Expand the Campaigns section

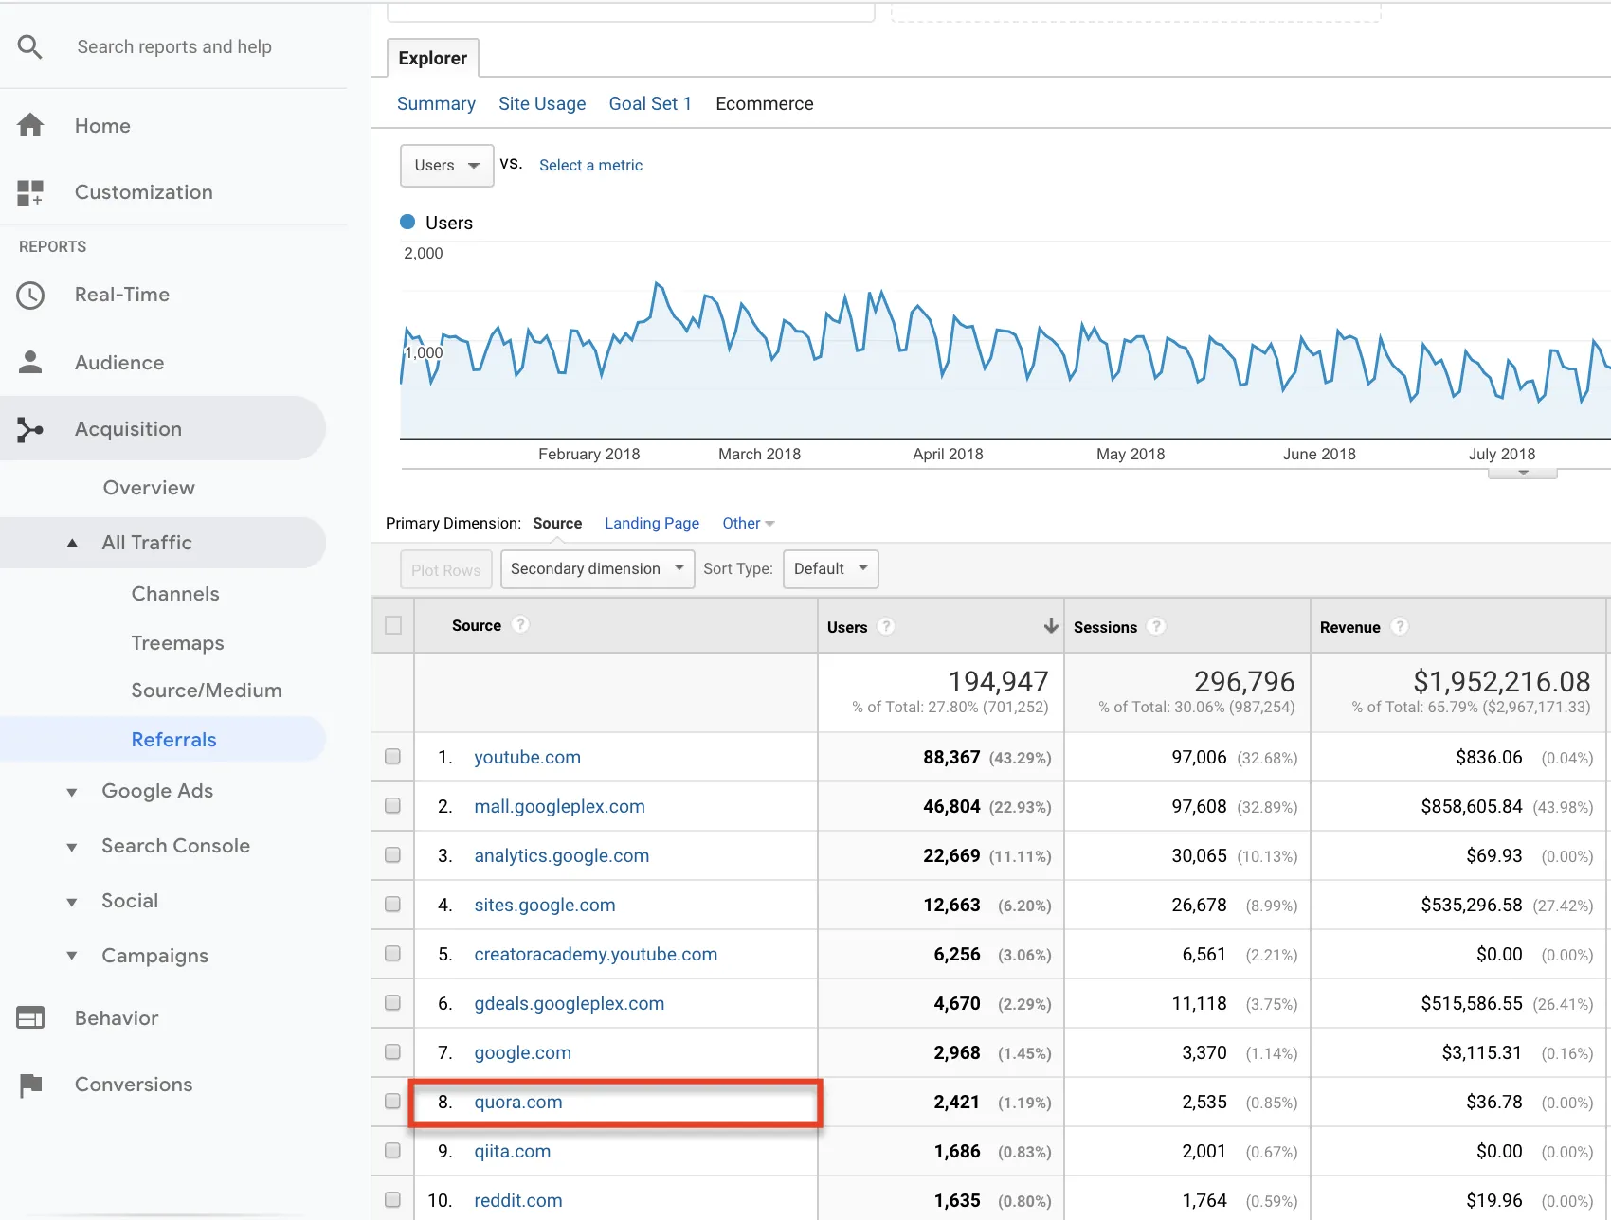coord(72,956)
